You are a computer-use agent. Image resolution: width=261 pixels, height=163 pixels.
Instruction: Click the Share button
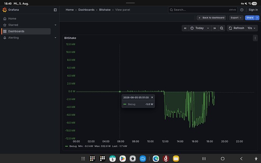[250, 18]
